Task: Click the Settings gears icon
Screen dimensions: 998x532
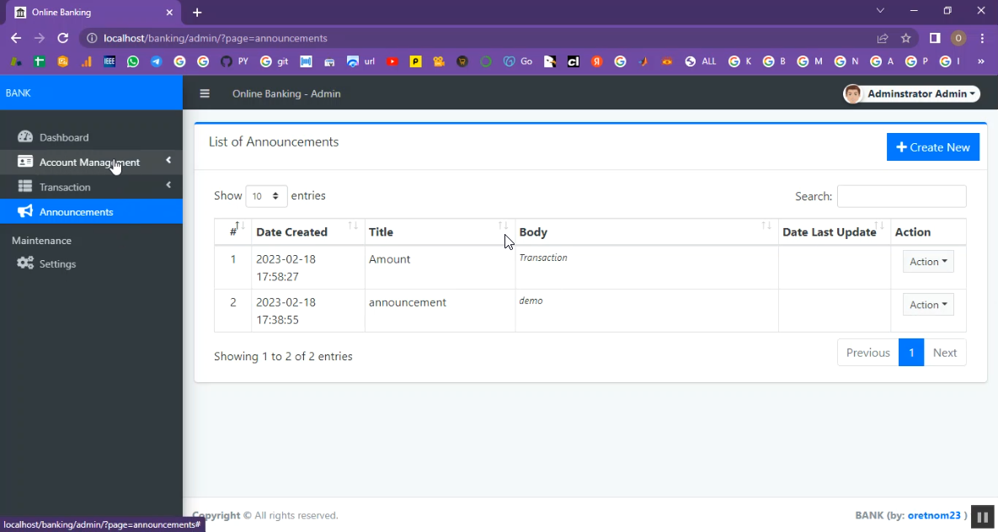Action: point(25,263)
